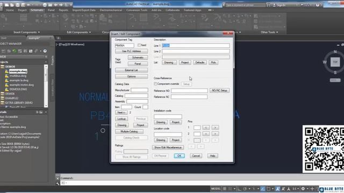Click MODEL in the status bar
This screenshot has height=193, width=344.
(x=216, y=189)
